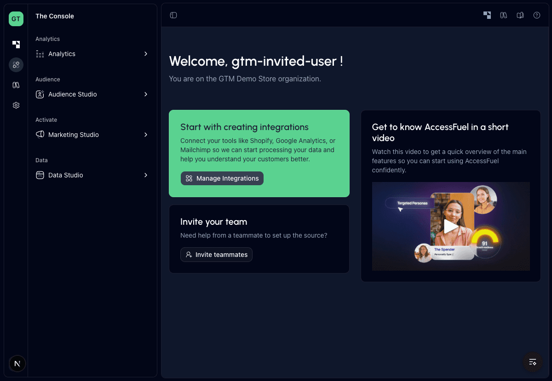Image resolution: width=552 pixels, height=381 pixels.
Task: Select Audience Studio in the sidebar
Action: pos(72,94)
